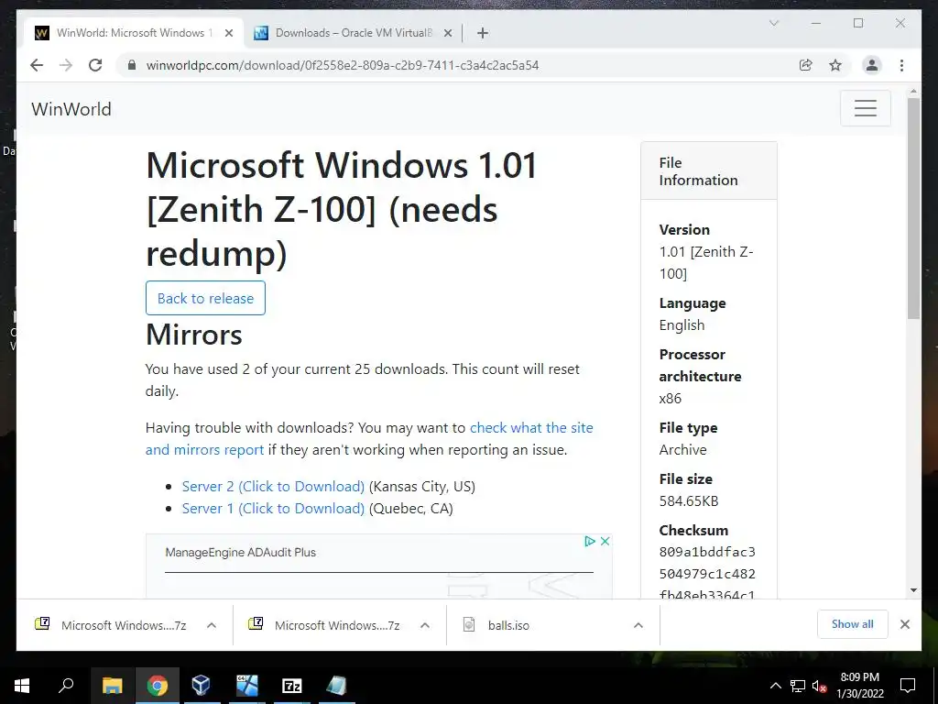
Task: Select the File Information panel header
Action: [709, 171]
